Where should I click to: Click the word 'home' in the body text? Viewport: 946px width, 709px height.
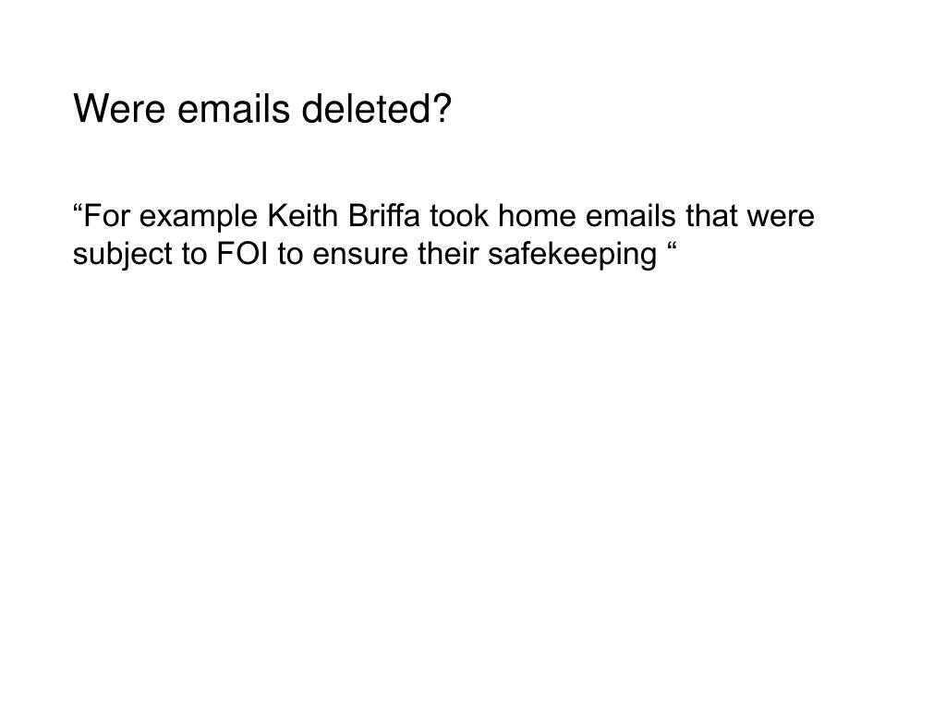pyautogui.click(x=537, y=216)
